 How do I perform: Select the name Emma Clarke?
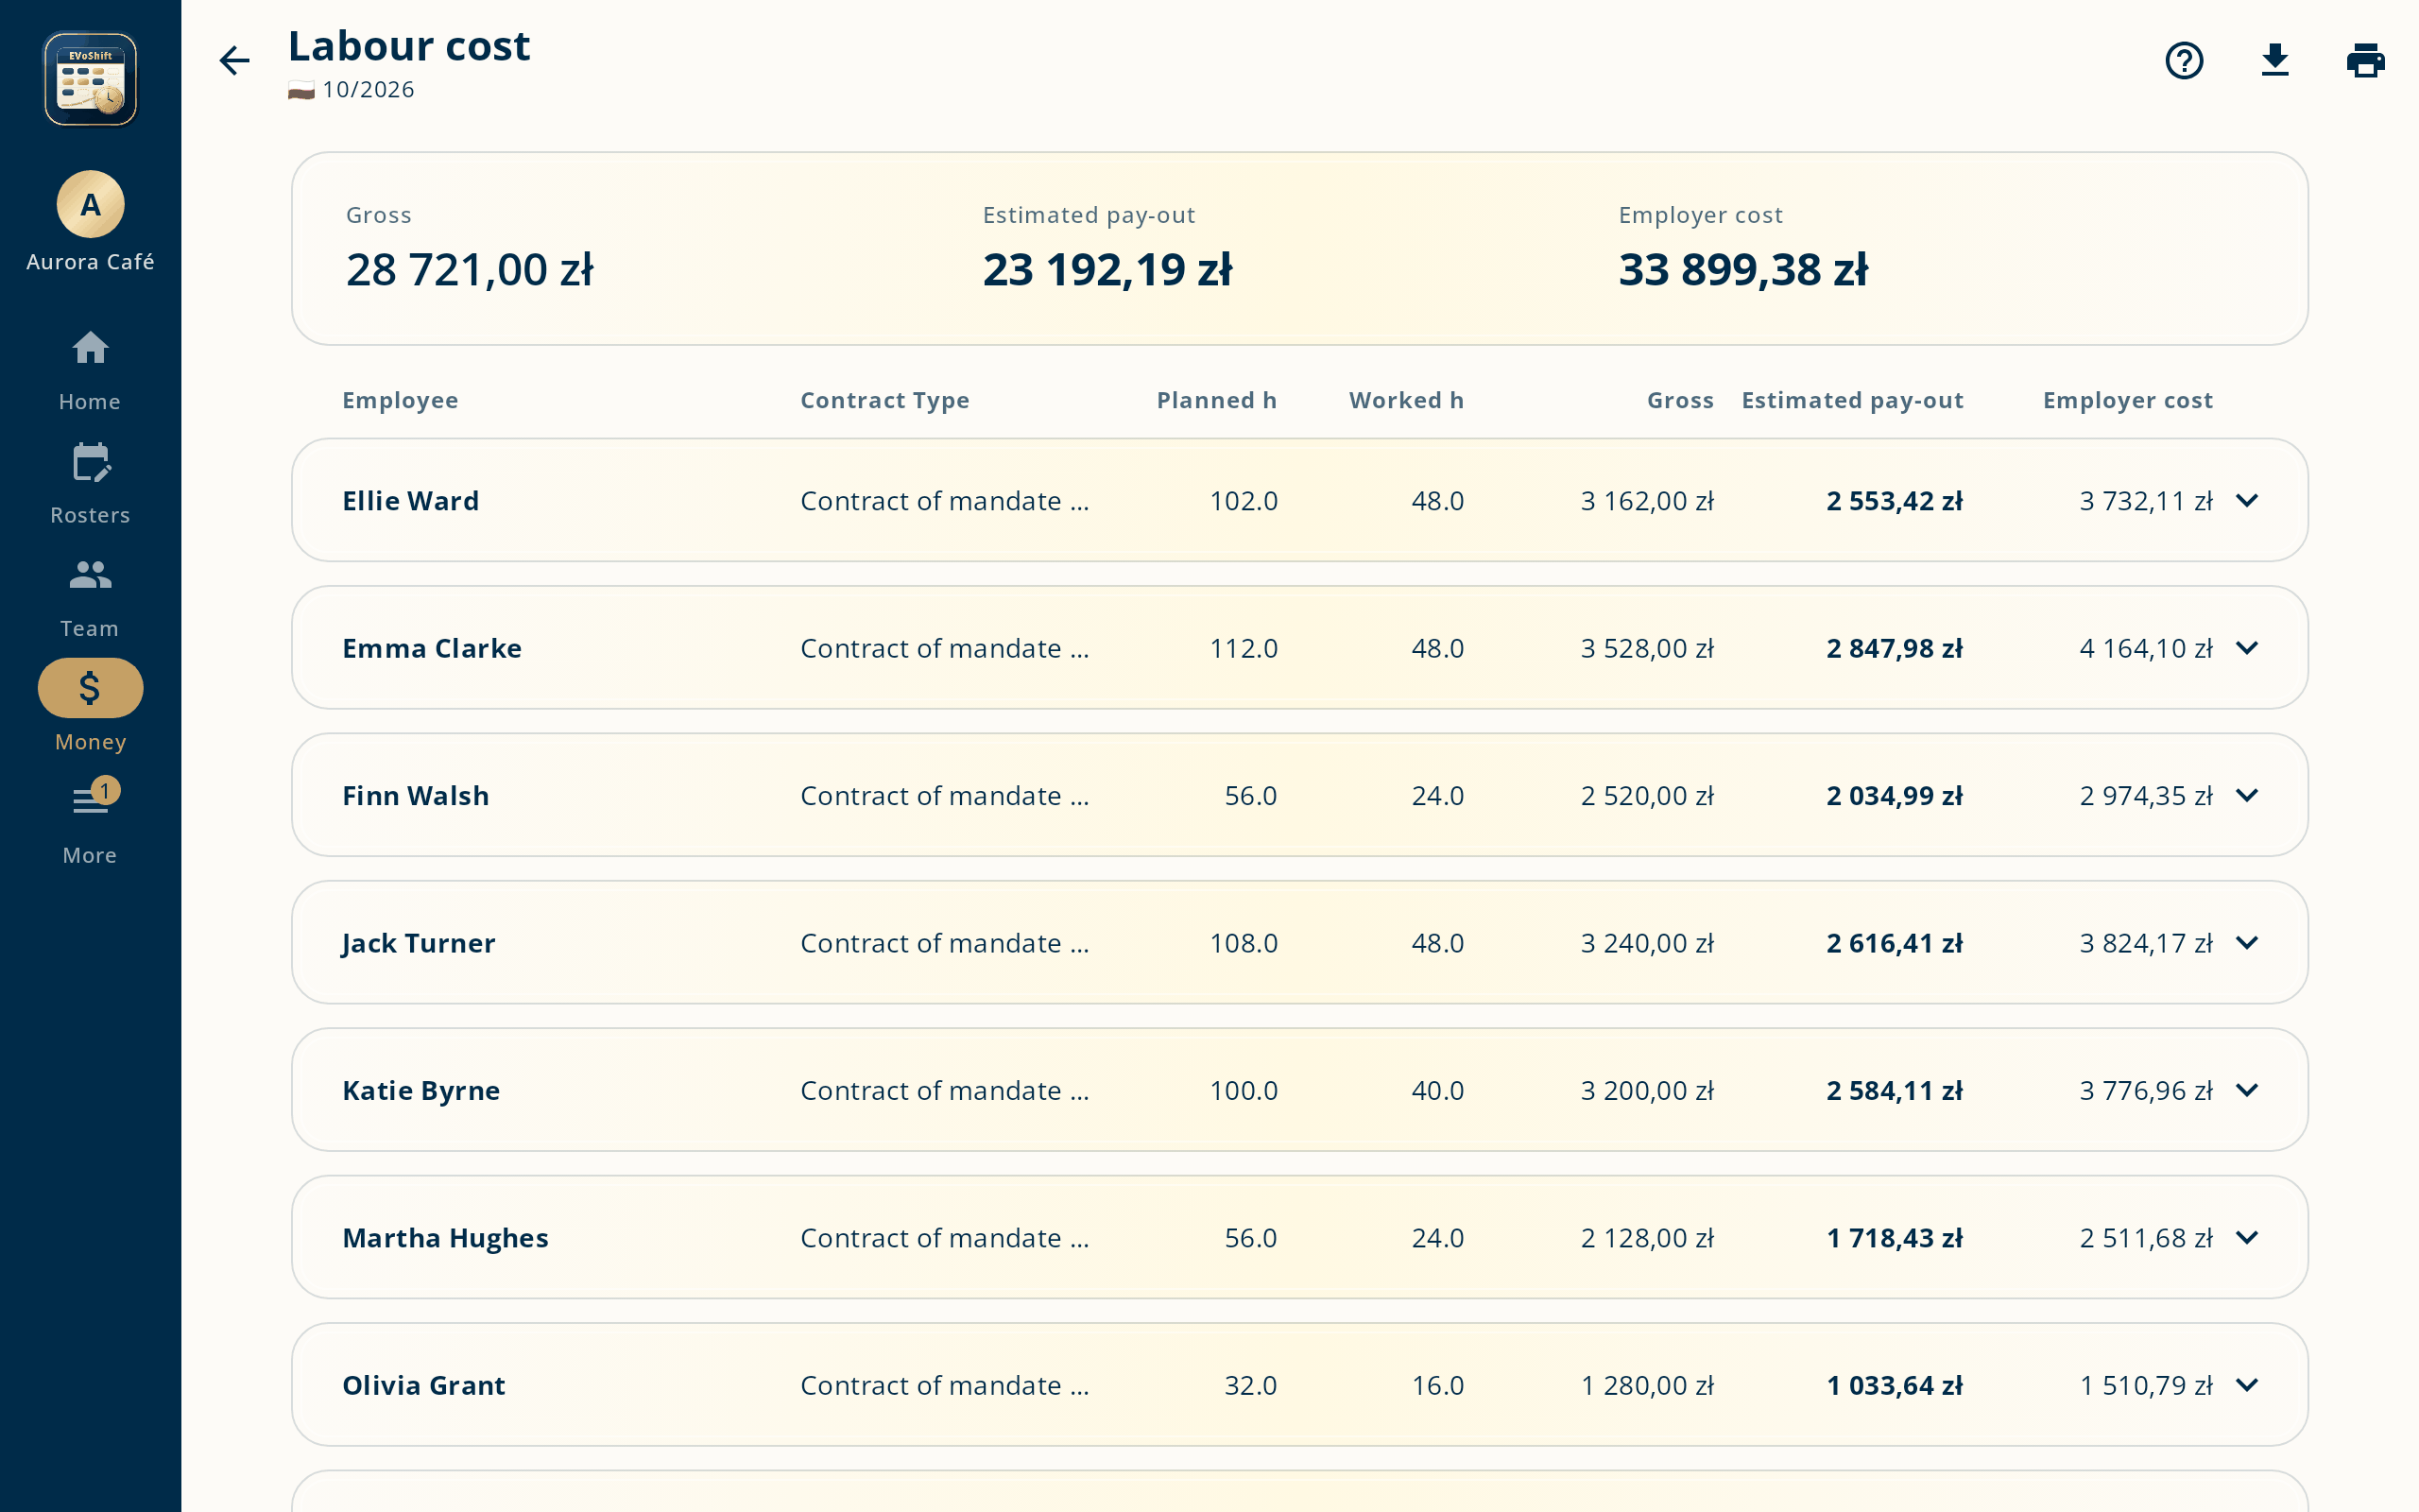click(432, 648)
